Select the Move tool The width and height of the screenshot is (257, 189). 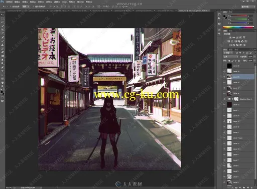click(x=3, y=15)
